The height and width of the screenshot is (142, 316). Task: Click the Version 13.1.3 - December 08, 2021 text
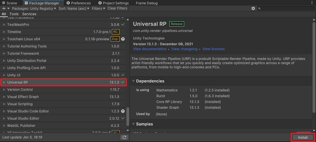163,44
